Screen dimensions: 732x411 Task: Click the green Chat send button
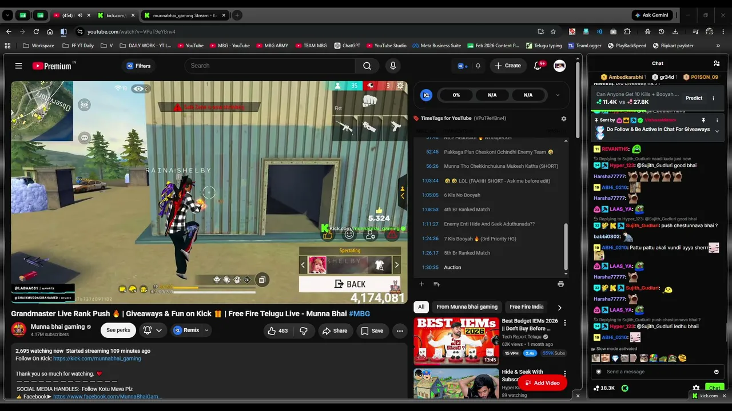(715, 388)
